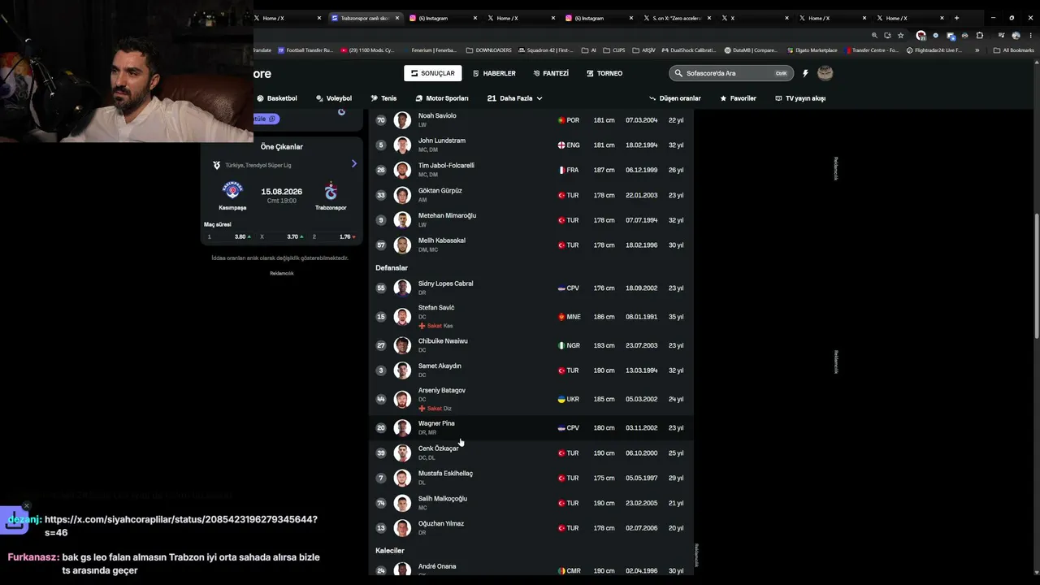Screen dimensions: 1040x585
Task: Open Arseniy Batagov player profile
Action: coord(531,399)
